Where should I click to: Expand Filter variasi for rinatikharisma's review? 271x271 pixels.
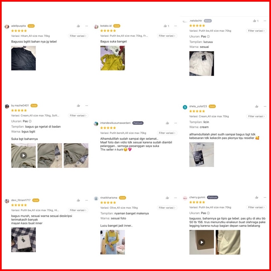[x=167, y=207]
